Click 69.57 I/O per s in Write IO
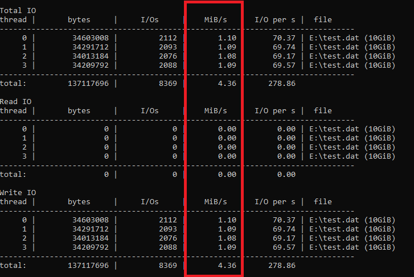This screenshot has height=277, width=414. coord(284,247)
